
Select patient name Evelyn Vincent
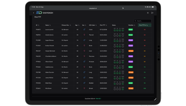[x=50, y=46]
